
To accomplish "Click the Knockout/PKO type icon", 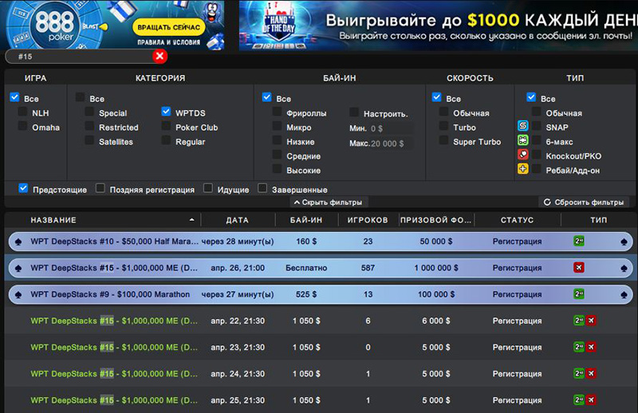I will [x=523, y=155].
